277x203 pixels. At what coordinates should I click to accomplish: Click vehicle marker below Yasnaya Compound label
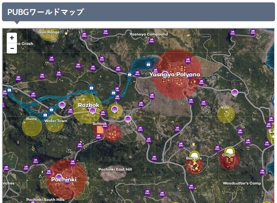[x=152, y=41]
